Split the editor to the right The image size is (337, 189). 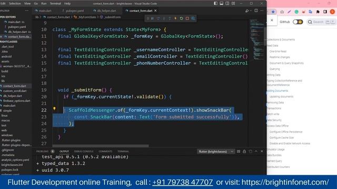click(x=256, y=10)
